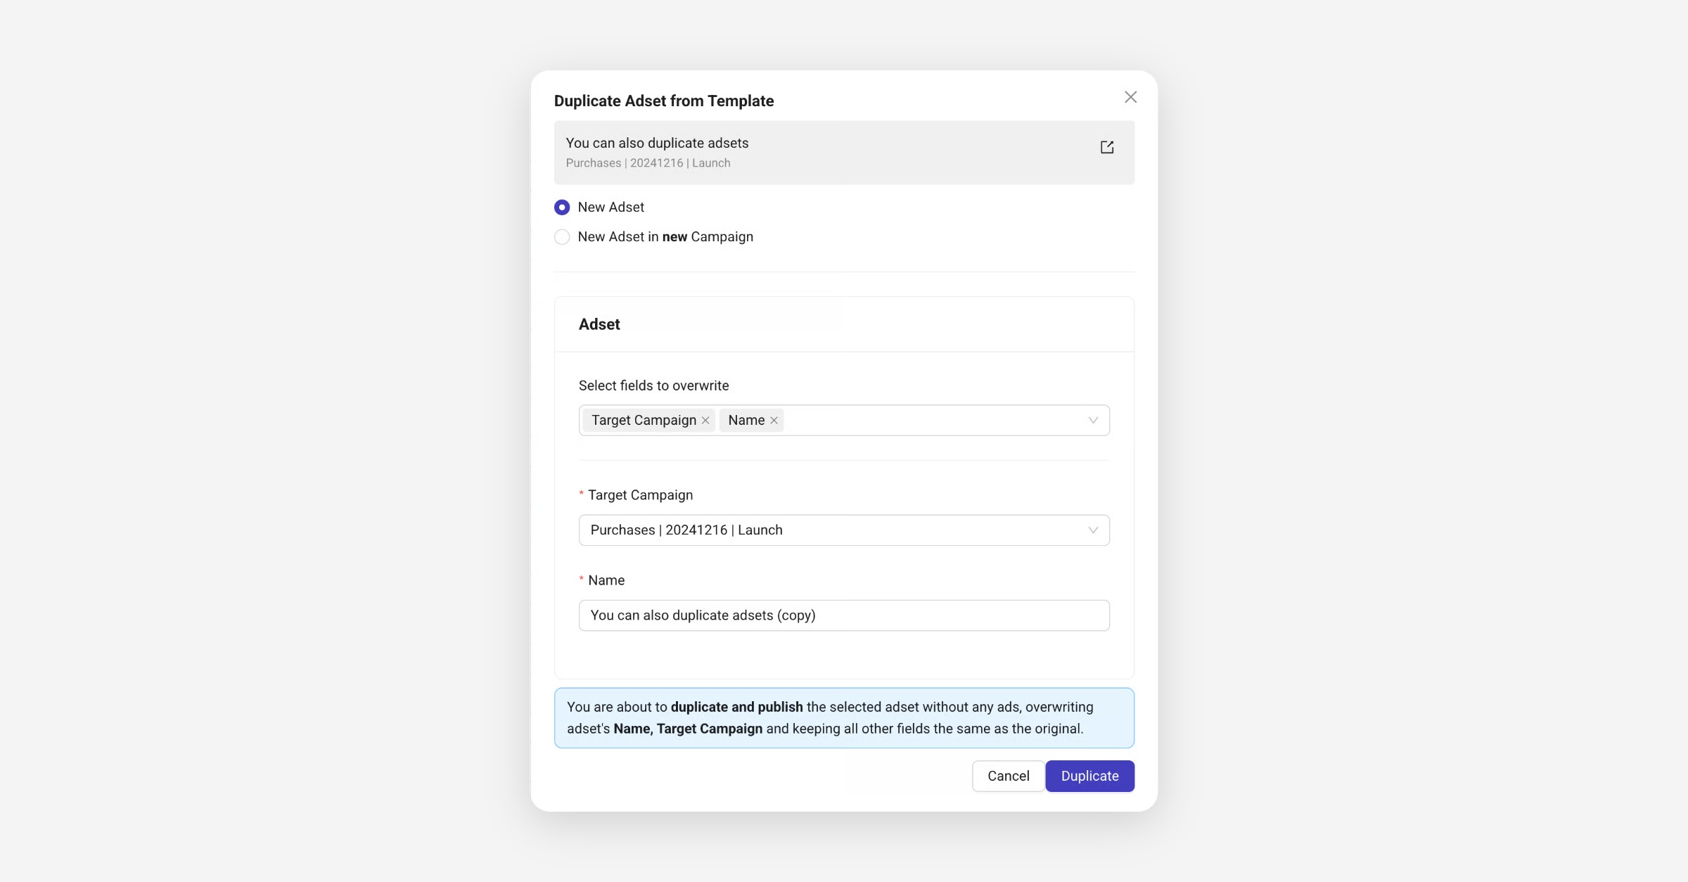Click the blue duplicate-and-publish notice banner
The width and height of the screenshot is (1688, 882).
(844, 718)
